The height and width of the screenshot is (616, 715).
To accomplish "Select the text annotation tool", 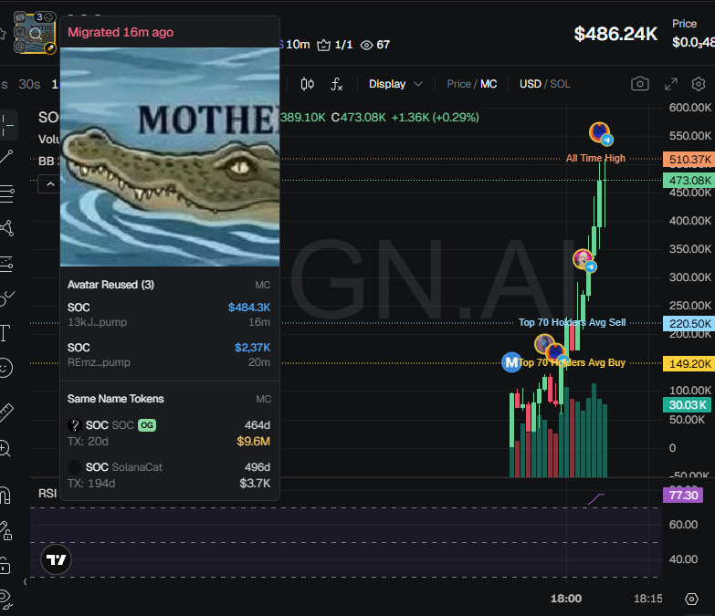I will point(5,333).
